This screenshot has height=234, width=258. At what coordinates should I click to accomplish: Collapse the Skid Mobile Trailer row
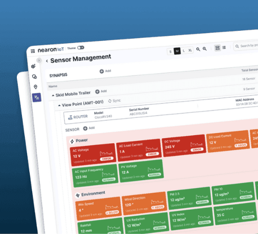coord(53,95)
